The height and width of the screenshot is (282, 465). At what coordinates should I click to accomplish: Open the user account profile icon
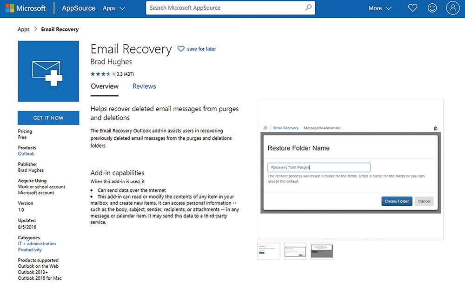[452, 8]
